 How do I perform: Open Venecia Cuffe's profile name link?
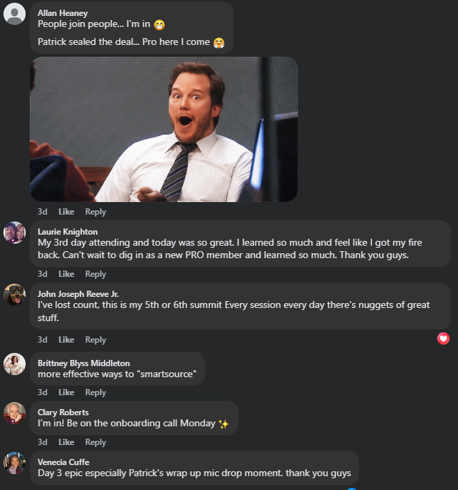[64, 462]
